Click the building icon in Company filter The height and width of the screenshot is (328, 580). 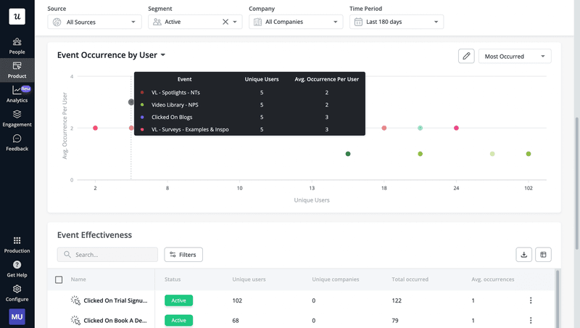click(257, 22)
